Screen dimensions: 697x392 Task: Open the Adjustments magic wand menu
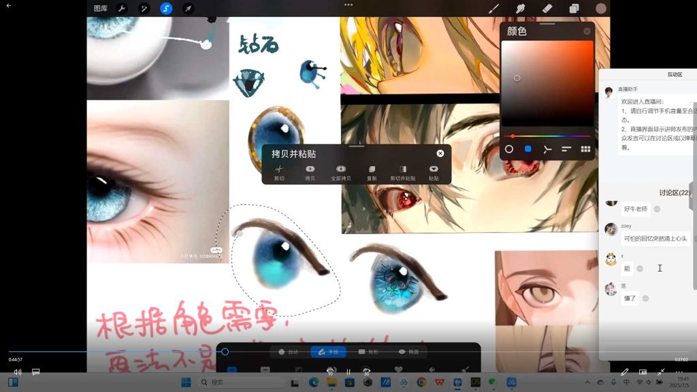coord(144,8)
